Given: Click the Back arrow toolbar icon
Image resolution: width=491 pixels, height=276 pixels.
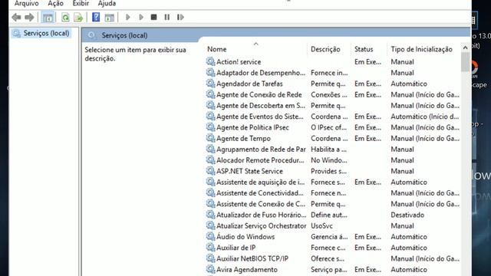Looking at the screenshot, I should 16,17.
